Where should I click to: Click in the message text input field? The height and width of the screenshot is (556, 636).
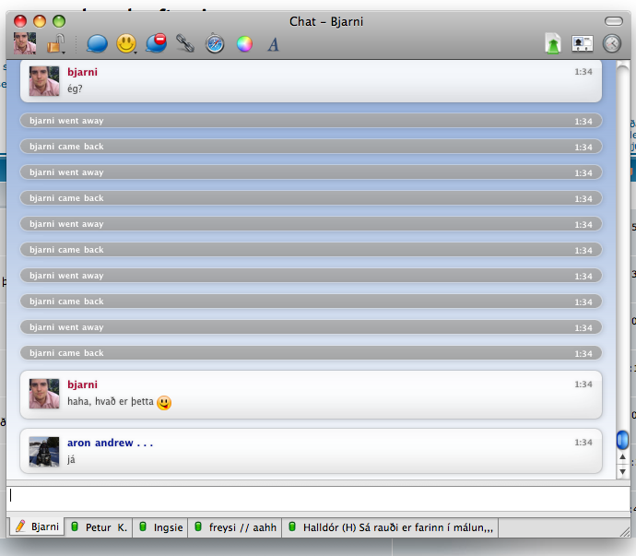[x=313, y=496]
